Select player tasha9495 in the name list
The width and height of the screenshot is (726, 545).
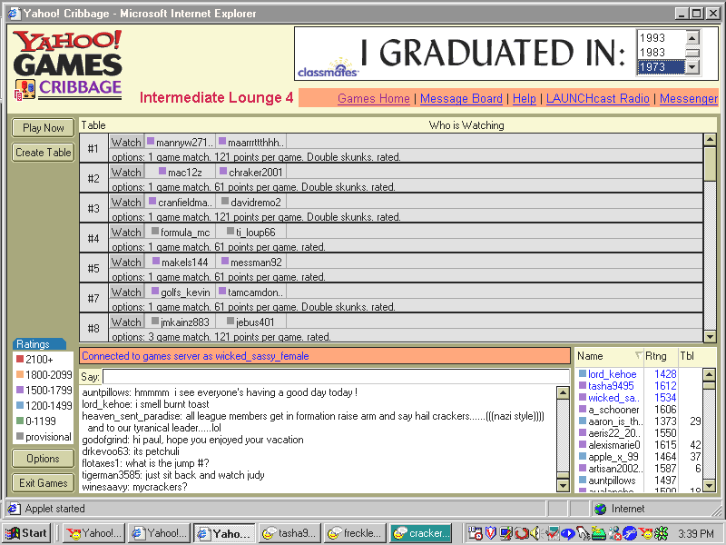click(x=611, y=385)
